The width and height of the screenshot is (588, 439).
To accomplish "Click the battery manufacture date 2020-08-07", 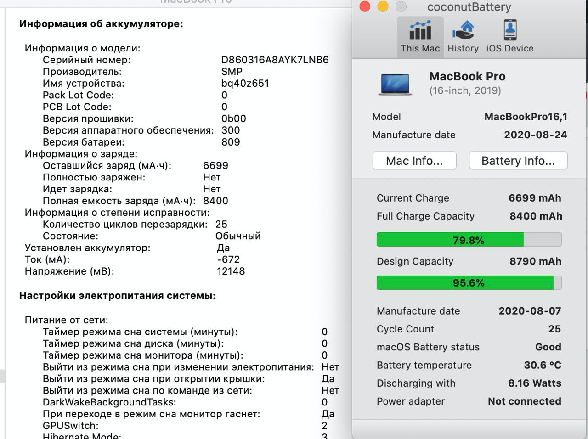I will pos(530,311).
